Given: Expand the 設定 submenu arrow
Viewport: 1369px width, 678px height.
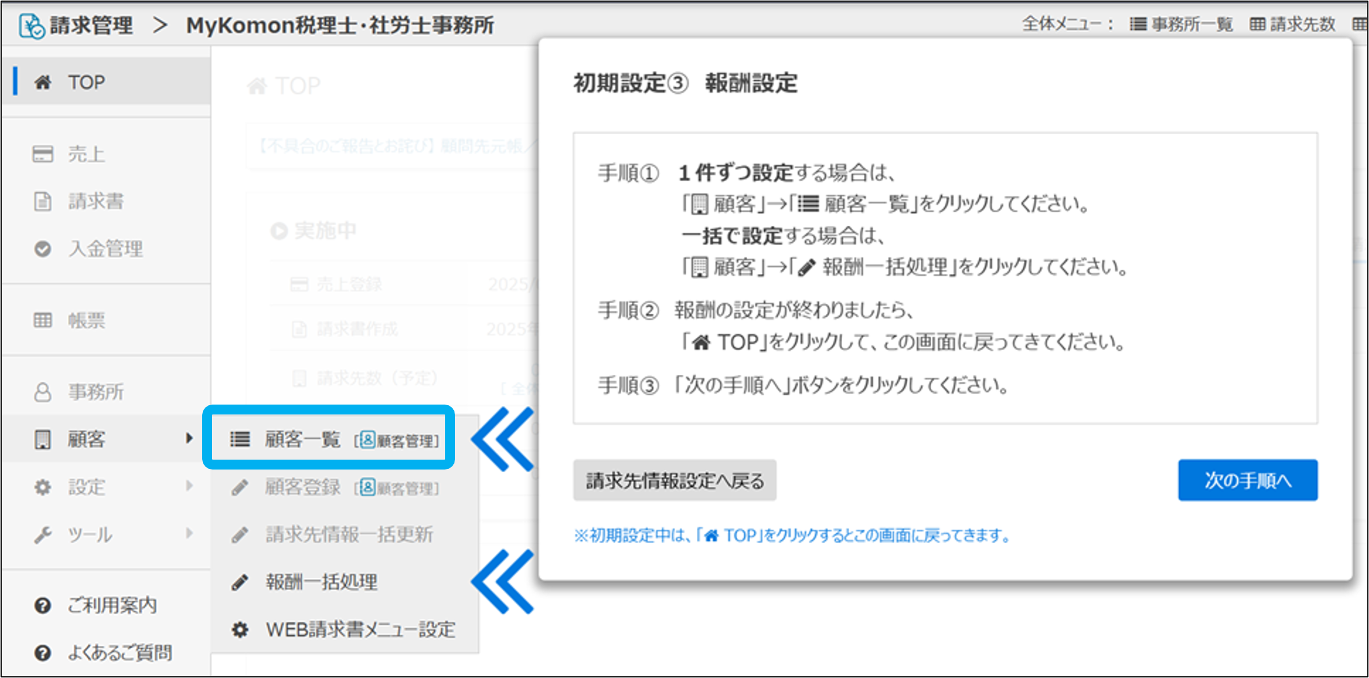Looking at the screenshot, I should coord(189,486).
